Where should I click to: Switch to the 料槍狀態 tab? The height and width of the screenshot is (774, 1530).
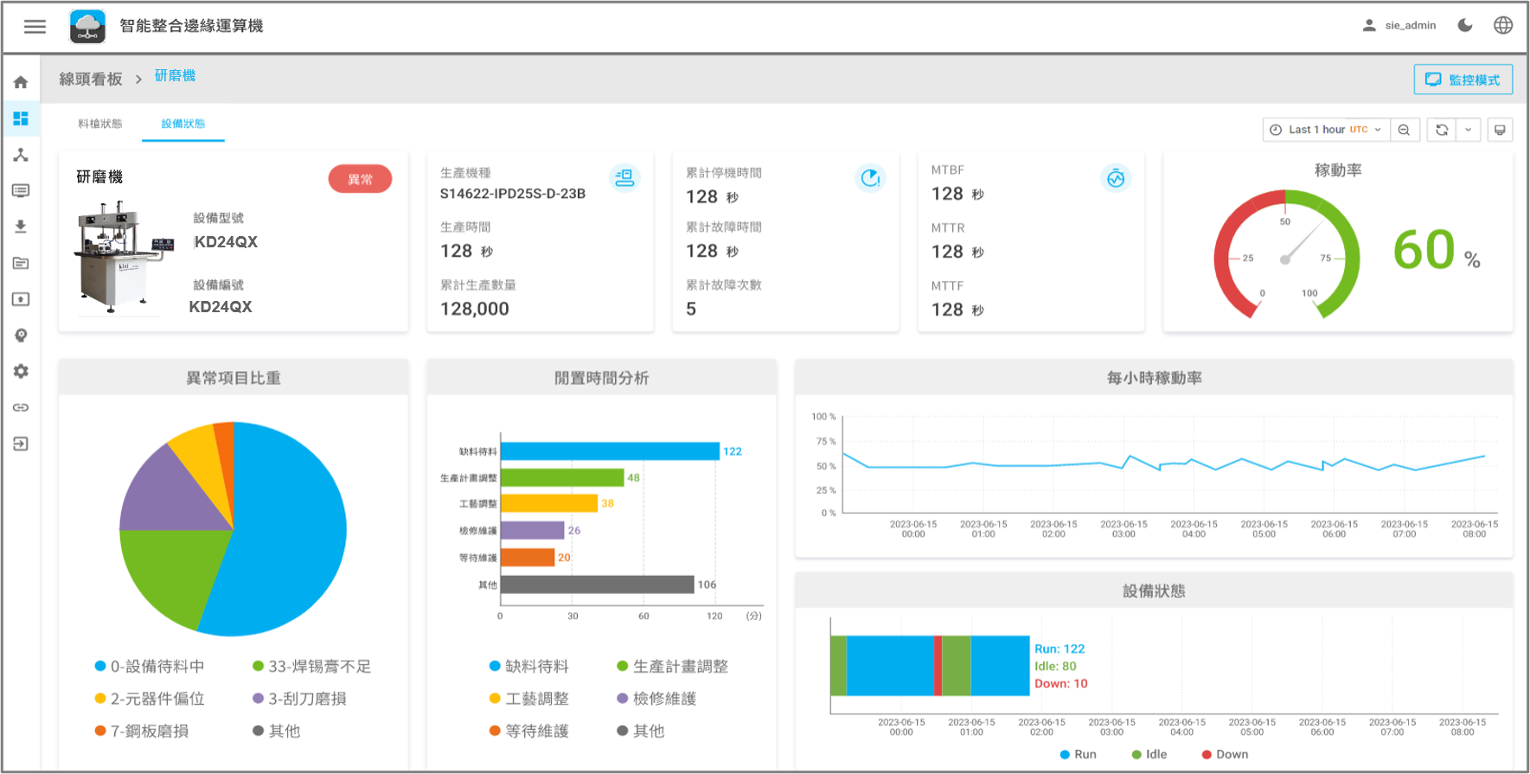(100, 124)
